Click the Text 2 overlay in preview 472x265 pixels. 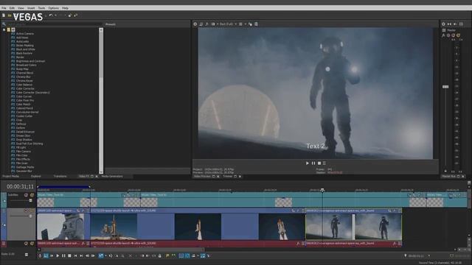[x=316, y=146]
